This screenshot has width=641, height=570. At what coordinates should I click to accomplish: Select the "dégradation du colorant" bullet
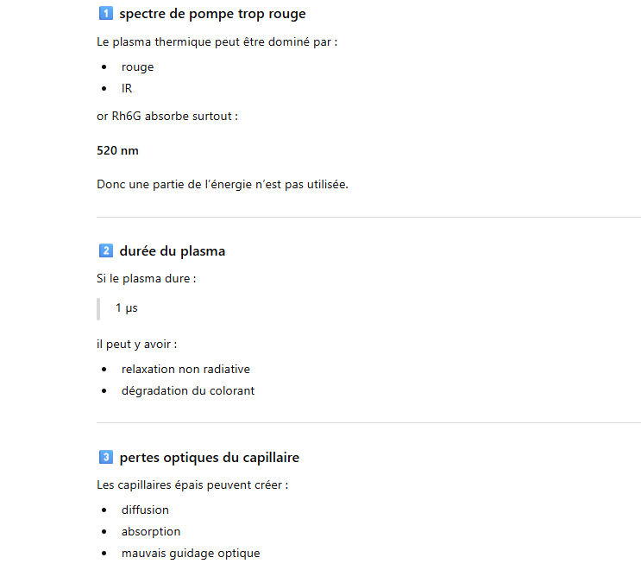pyautogui.click(x=187, y=390)
